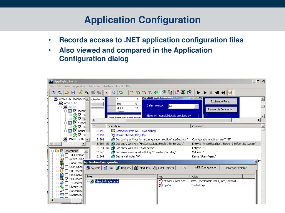Switch to the Registry tab

click(x=124, y=168)
